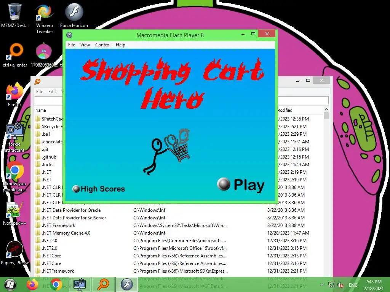The width and height of the screenshot is (390, 292).
Task: Maximize the search window
Action: [308, 81]
